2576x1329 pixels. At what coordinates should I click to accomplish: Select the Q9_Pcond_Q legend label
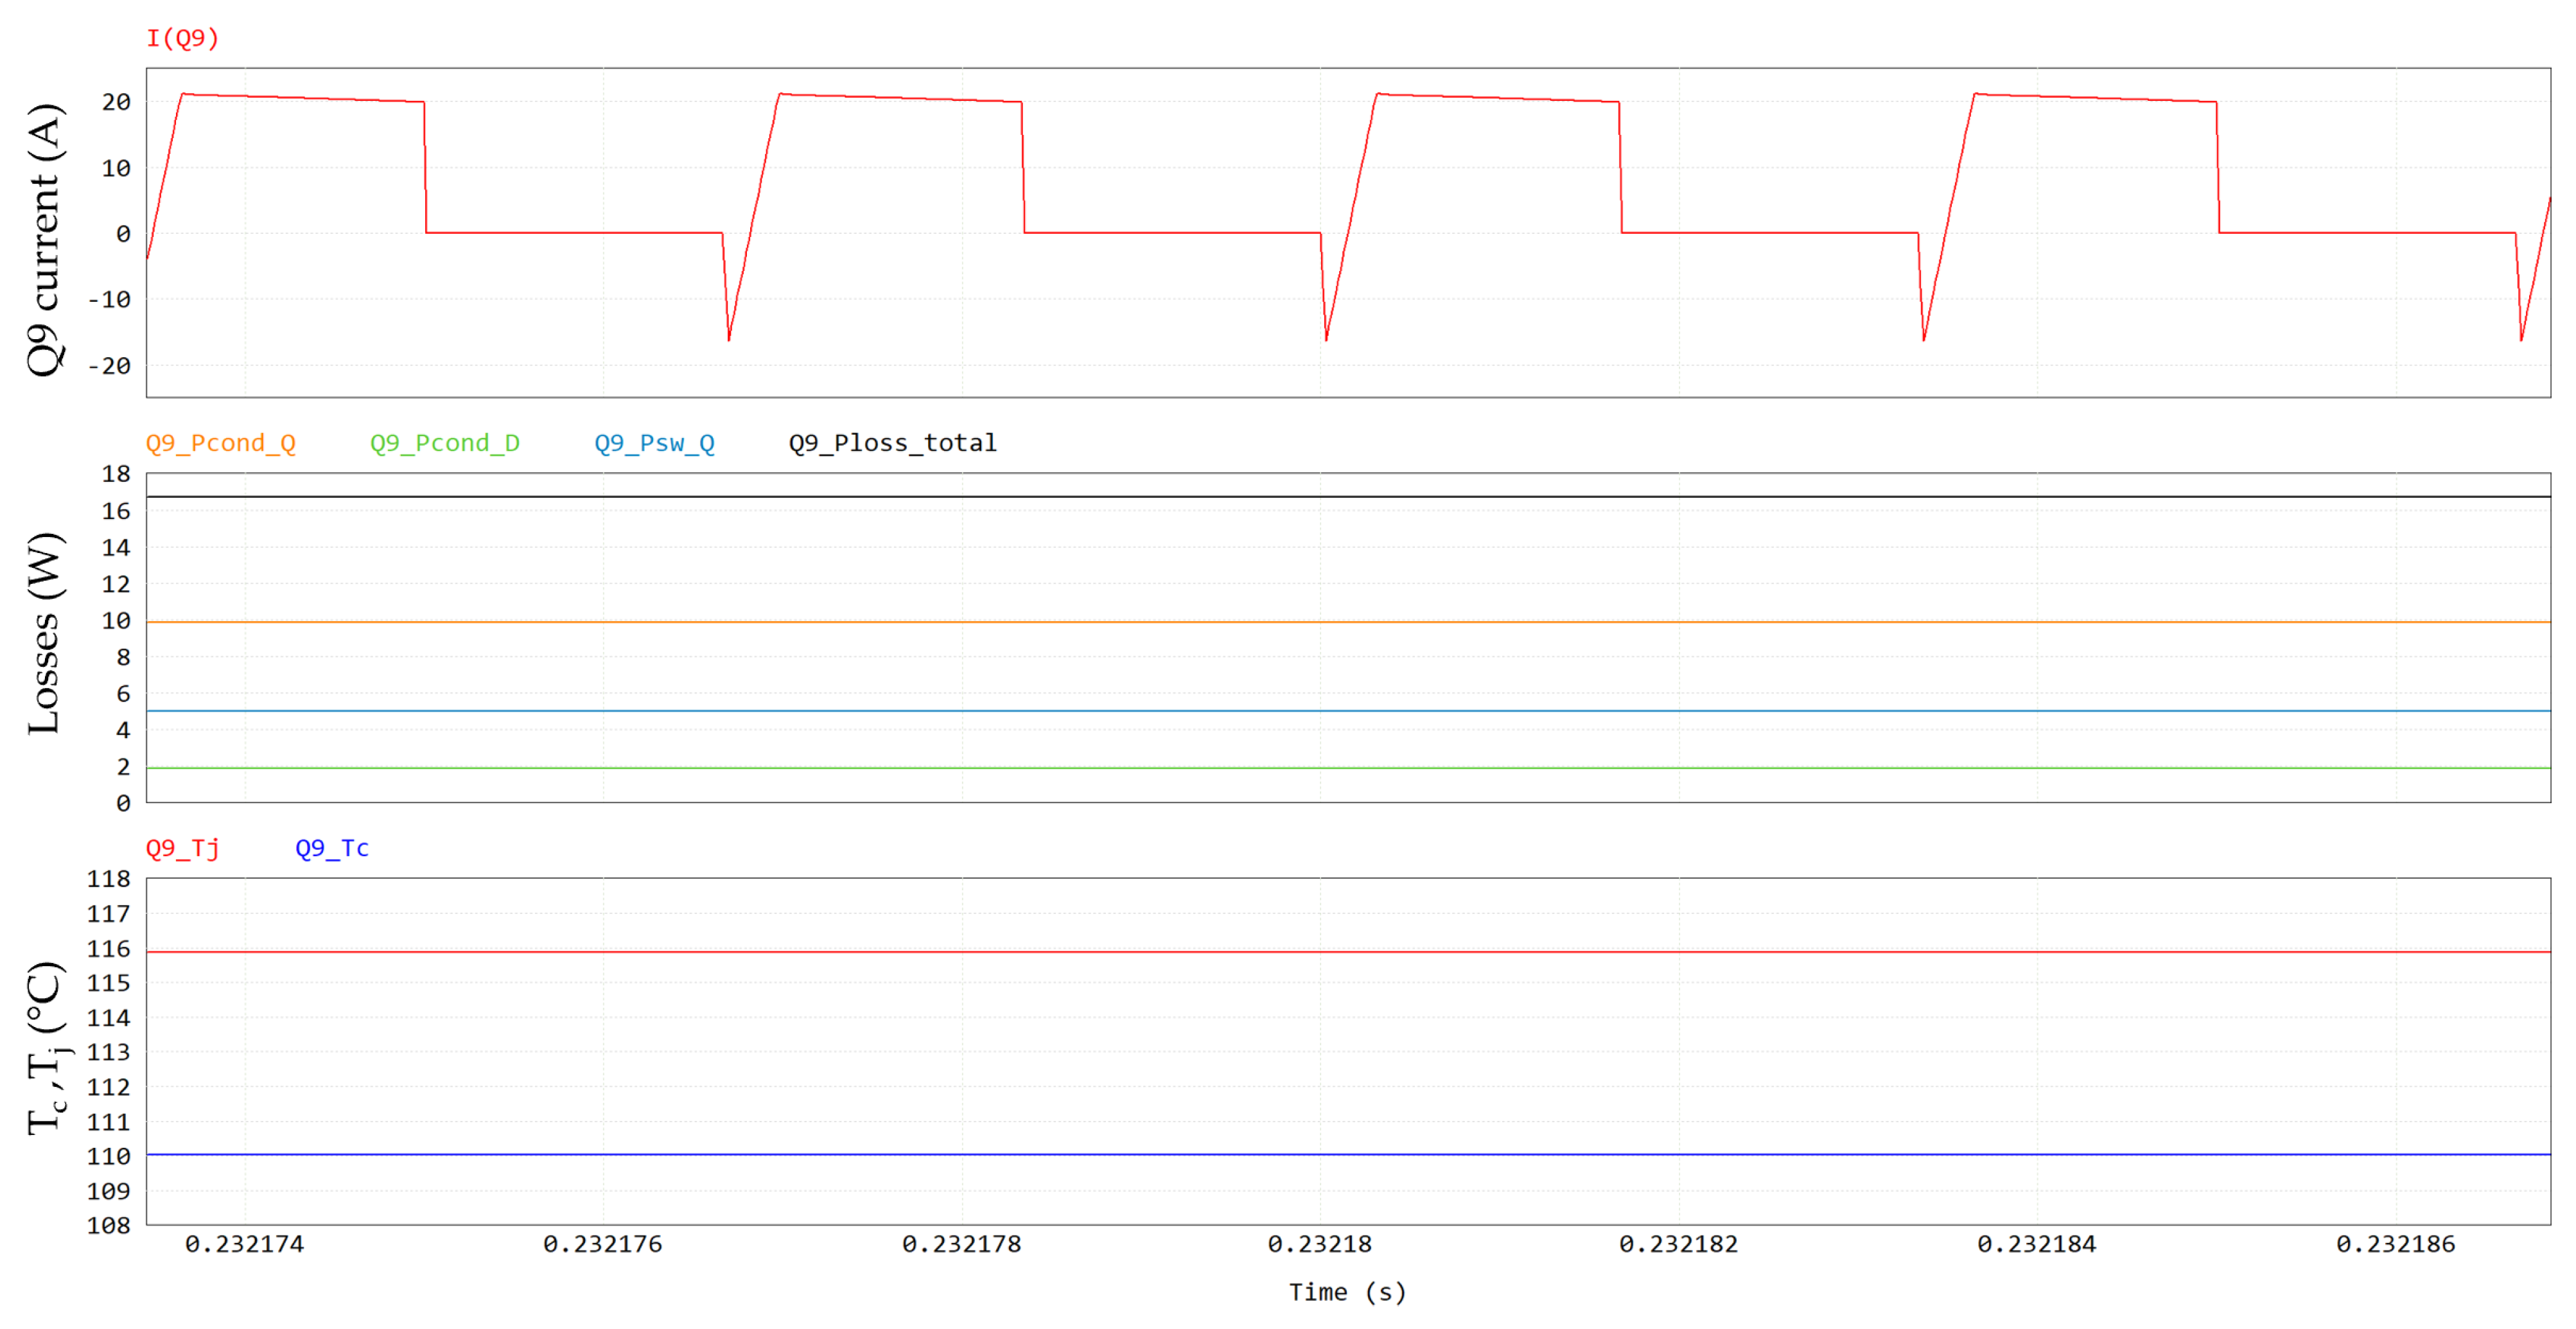click(220, 443)
